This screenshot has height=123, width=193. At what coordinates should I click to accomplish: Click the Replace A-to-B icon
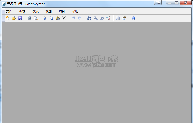tap(108, 18)
